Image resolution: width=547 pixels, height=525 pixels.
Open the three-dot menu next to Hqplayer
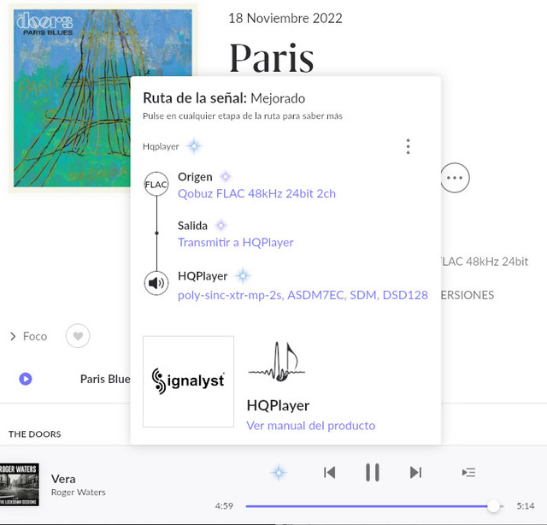click(408, 146)
